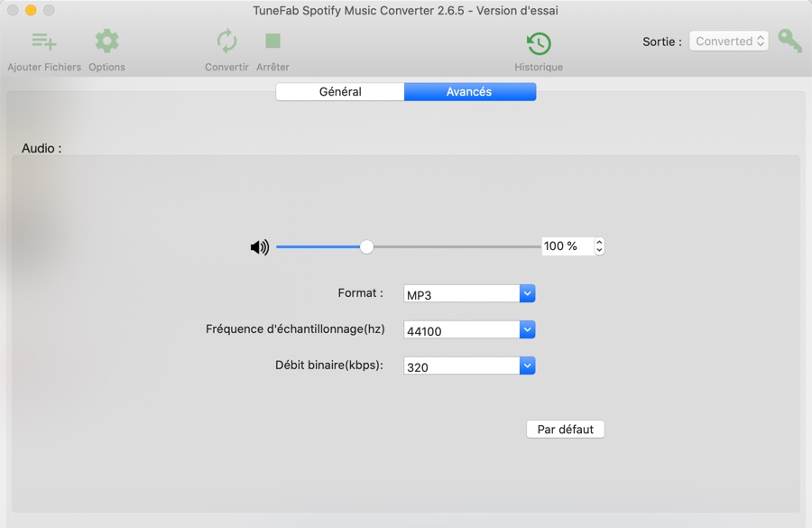Click the green key registration icon
812x528 pixels.
(790, 42)
